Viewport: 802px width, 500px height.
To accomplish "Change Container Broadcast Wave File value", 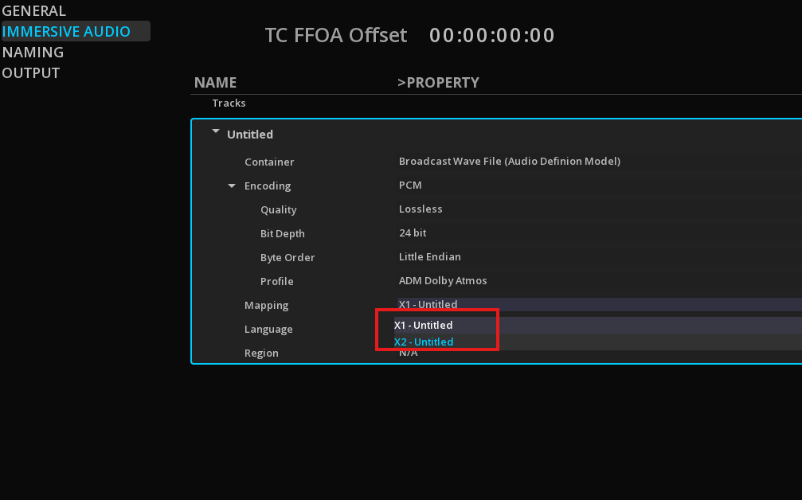I will 509,161.
